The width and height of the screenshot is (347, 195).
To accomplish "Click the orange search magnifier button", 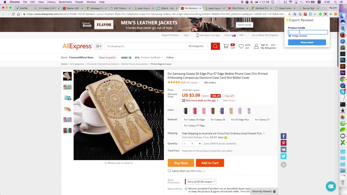I will (x=215, y=46).
